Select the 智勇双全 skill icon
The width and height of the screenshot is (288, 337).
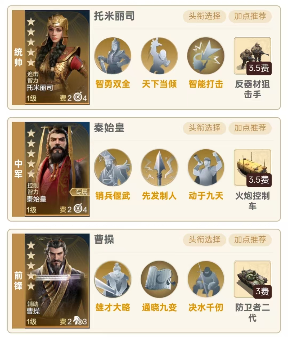coord(113,56)
